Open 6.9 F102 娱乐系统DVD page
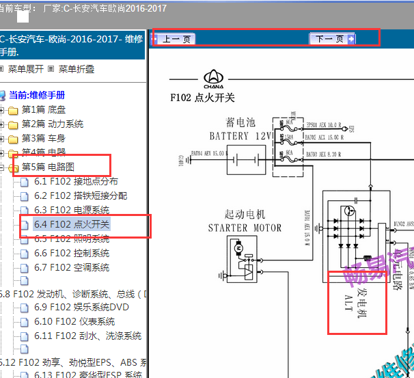This screenshot has height=378, width=414. tap(81, 307)
